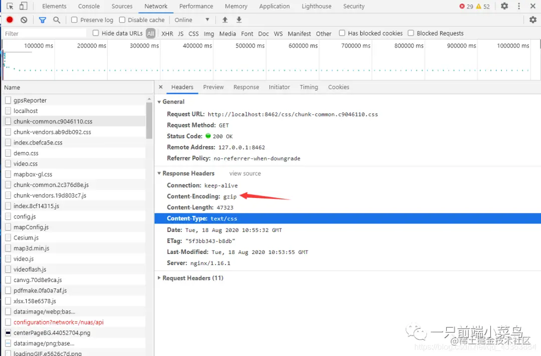Viewport: 541px width, 356px height.
Task: Import HAR file with upload arrow
Action: (x=225, y=19)
